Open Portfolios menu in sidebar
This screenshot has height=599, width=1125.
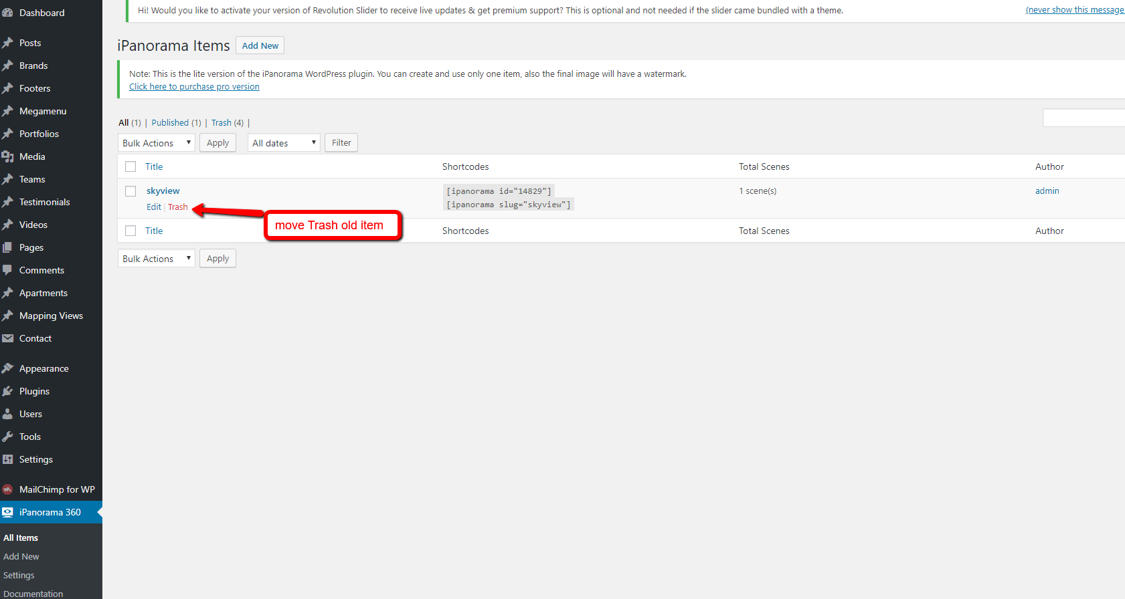click(x=39, y=134)
